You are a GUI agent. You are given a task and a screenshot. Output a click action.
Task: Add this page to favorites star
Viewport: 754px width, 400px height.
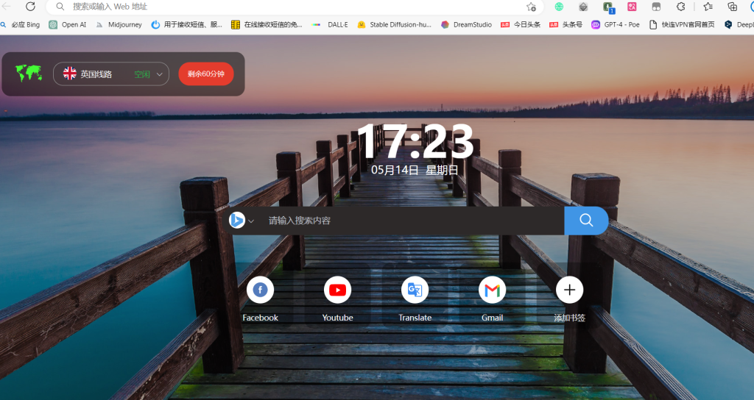[531, 7]
